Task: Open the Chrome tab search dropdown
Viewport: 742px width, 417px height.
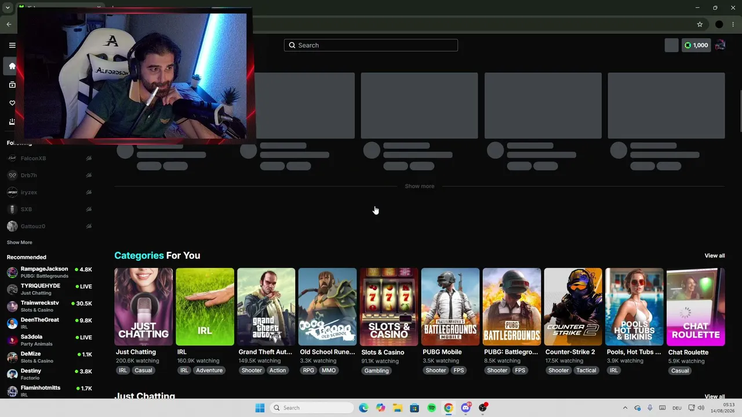Action: [x=8, y=8]
